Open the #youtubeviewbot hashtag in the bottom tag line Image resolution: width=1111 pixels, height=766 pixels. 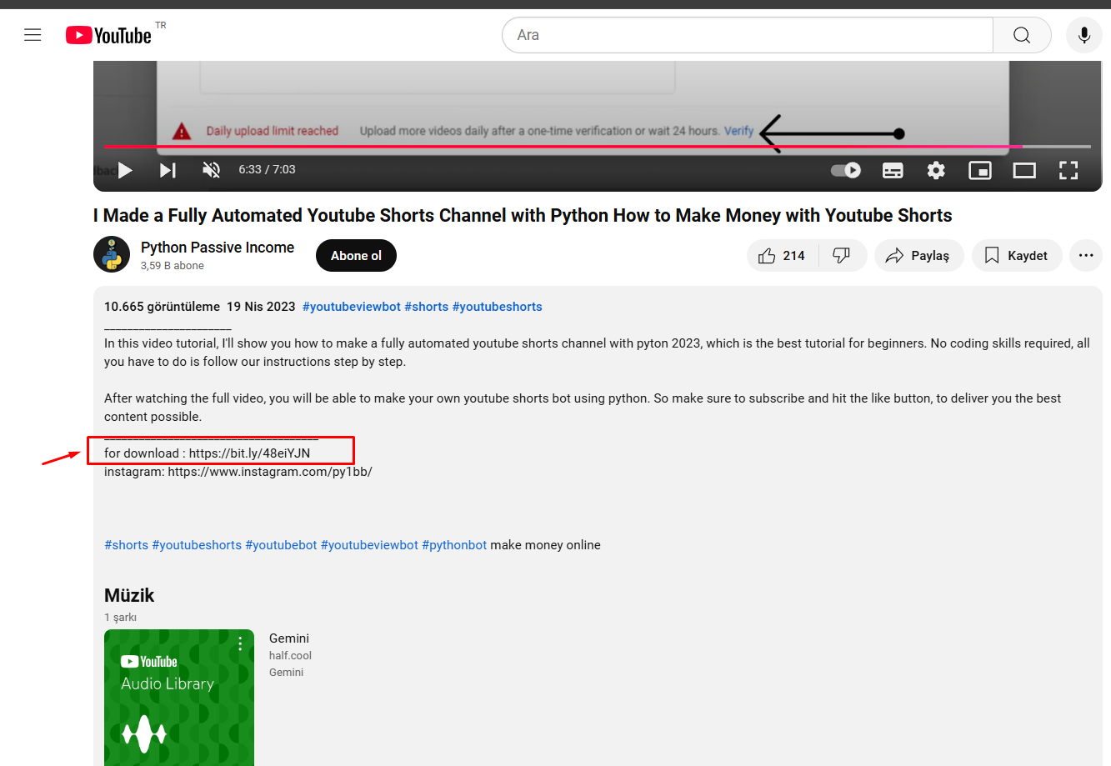tap(369, 545)
